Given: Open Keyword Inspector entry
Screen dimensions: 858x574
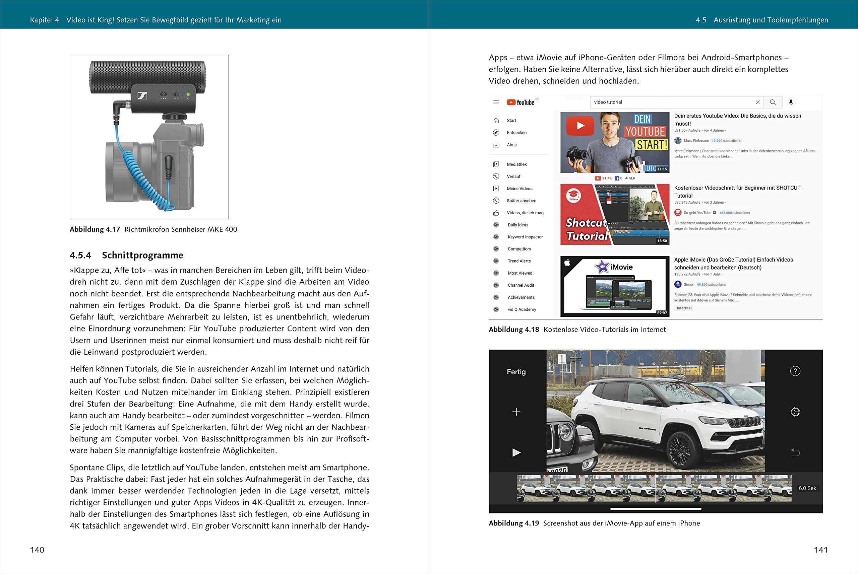Looking at the screenshot, I should click(x=525, y=237).
